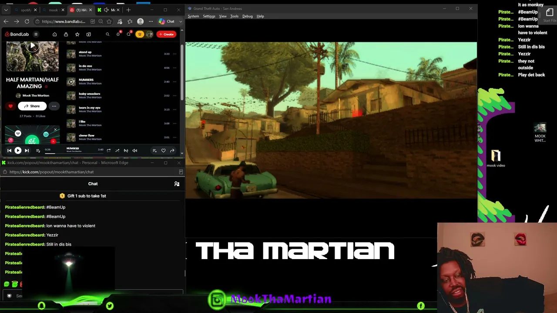Mute the BandLab player volume
557x313 pixels.
(x=134, y=151)
